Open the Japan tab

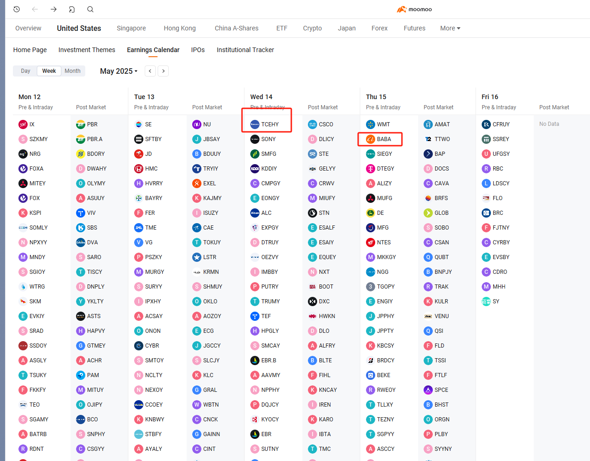point(347,28)
